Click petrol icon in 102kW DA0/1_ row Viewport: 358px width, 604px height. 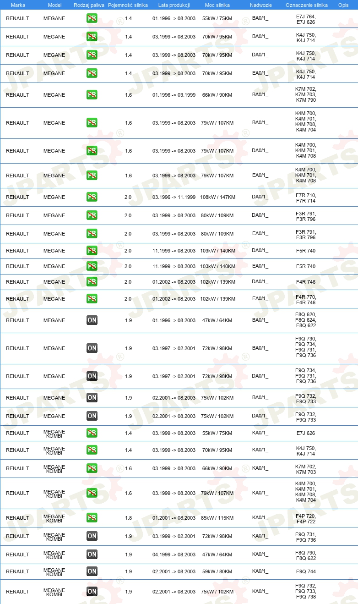click(92, 282)
